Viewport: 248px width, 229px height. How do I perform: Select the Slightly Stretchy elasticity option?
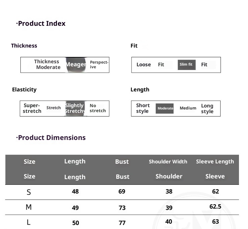click(x=75, y=108)
